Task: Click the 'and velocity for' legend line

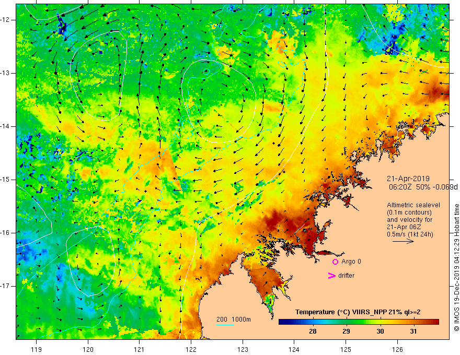Action: 409,220
